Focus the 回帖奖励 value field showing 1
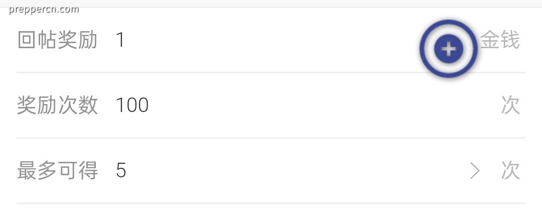This screenshot has width=542, height=217. coord(120,40)
